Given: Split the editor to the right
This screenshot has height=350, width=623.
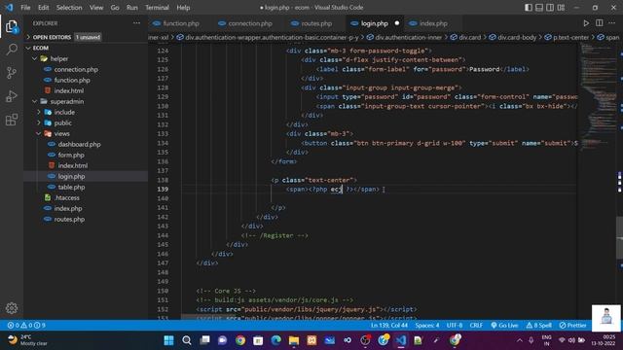Looking at the screenshot, I should pyautogui.click(x=600, y=23).
